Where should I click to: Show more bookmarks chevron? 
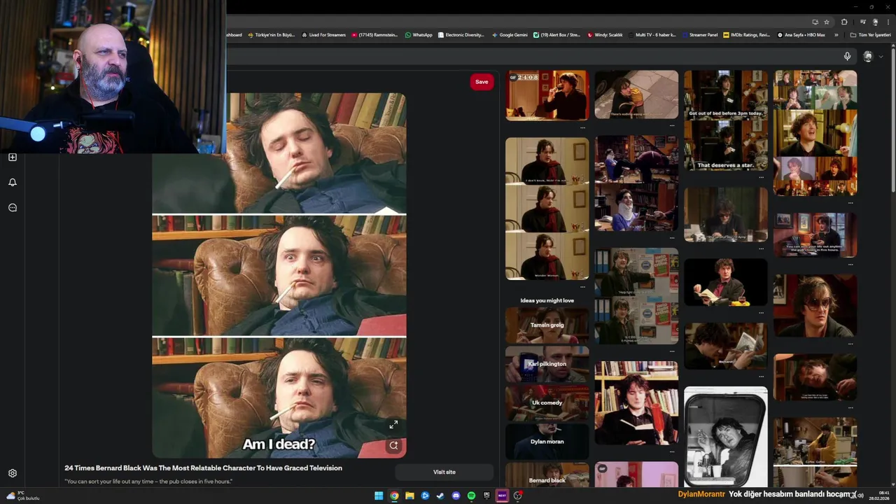click(x=836, y=35)
